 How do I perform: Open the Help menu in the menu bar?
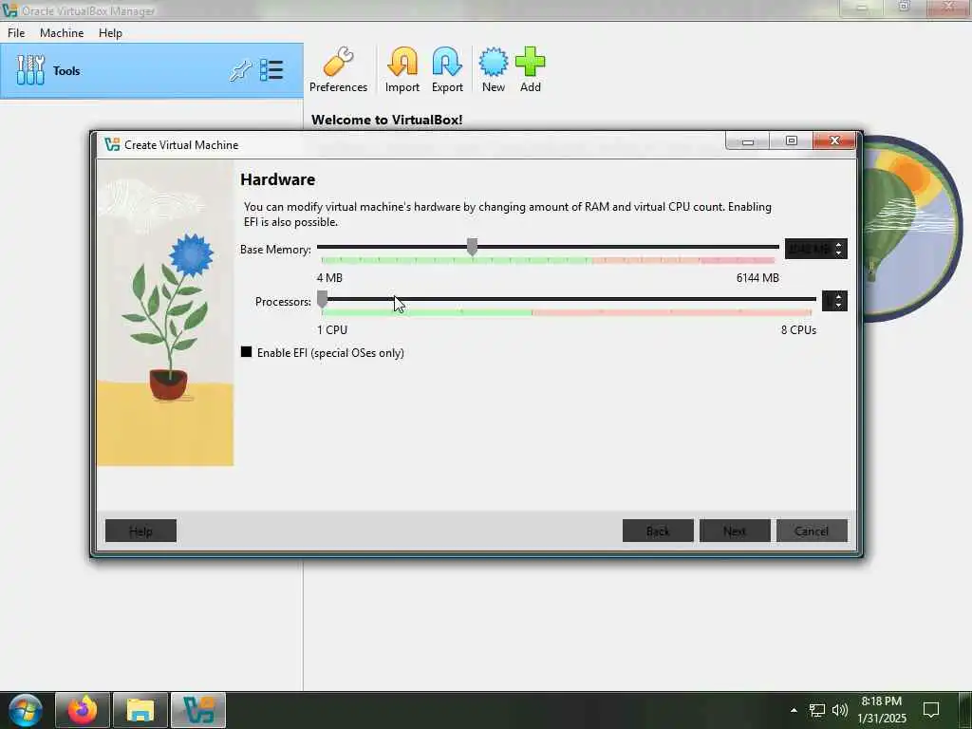click(110, 33)
